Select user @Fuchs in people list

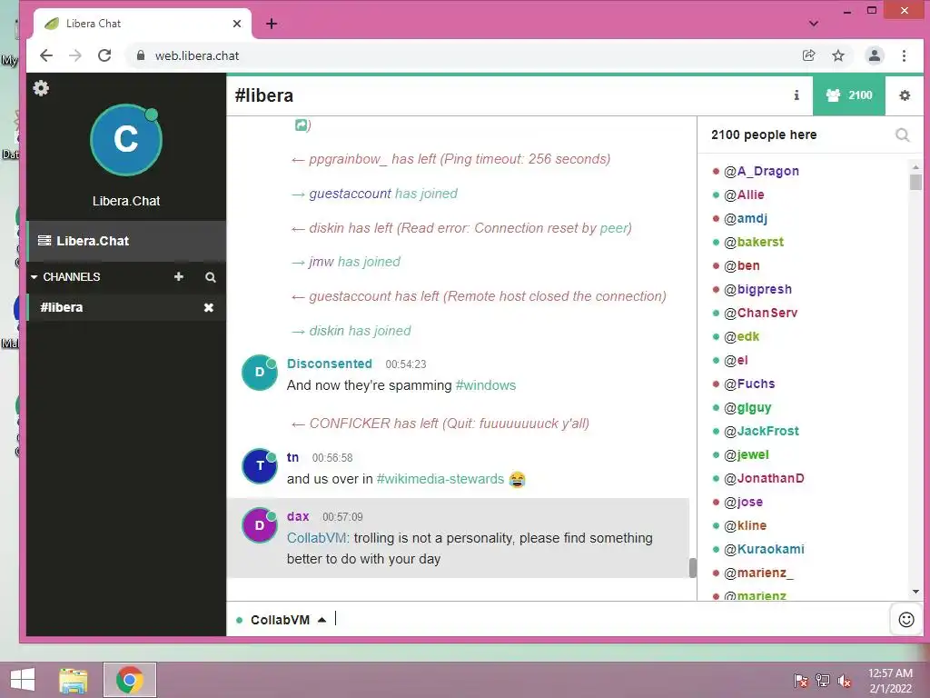[x=749, y=384]
